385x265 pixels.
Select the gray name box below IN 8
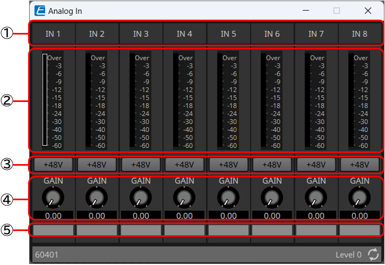[360, 230]
